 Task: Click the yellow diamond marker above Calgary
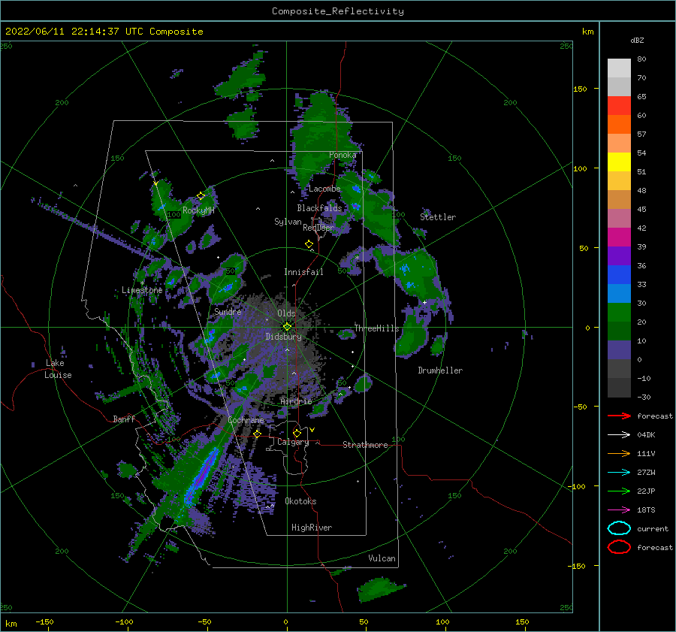[297, 433]
